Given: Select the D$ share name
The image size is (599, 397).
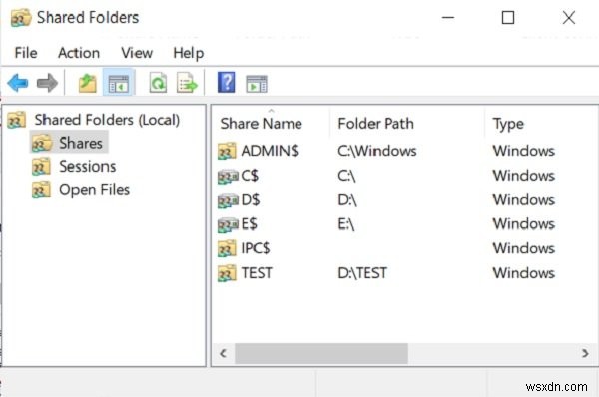Looking at the screenshot, I should (x=251, y=200).
